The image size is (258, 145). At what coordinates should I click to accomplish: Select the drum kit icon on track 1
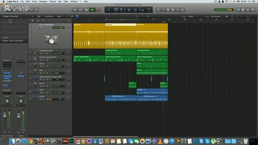point(51,39)
